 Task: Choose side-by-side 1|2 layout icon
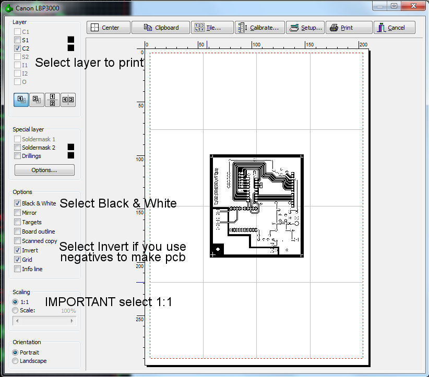[x=68, y=100]
